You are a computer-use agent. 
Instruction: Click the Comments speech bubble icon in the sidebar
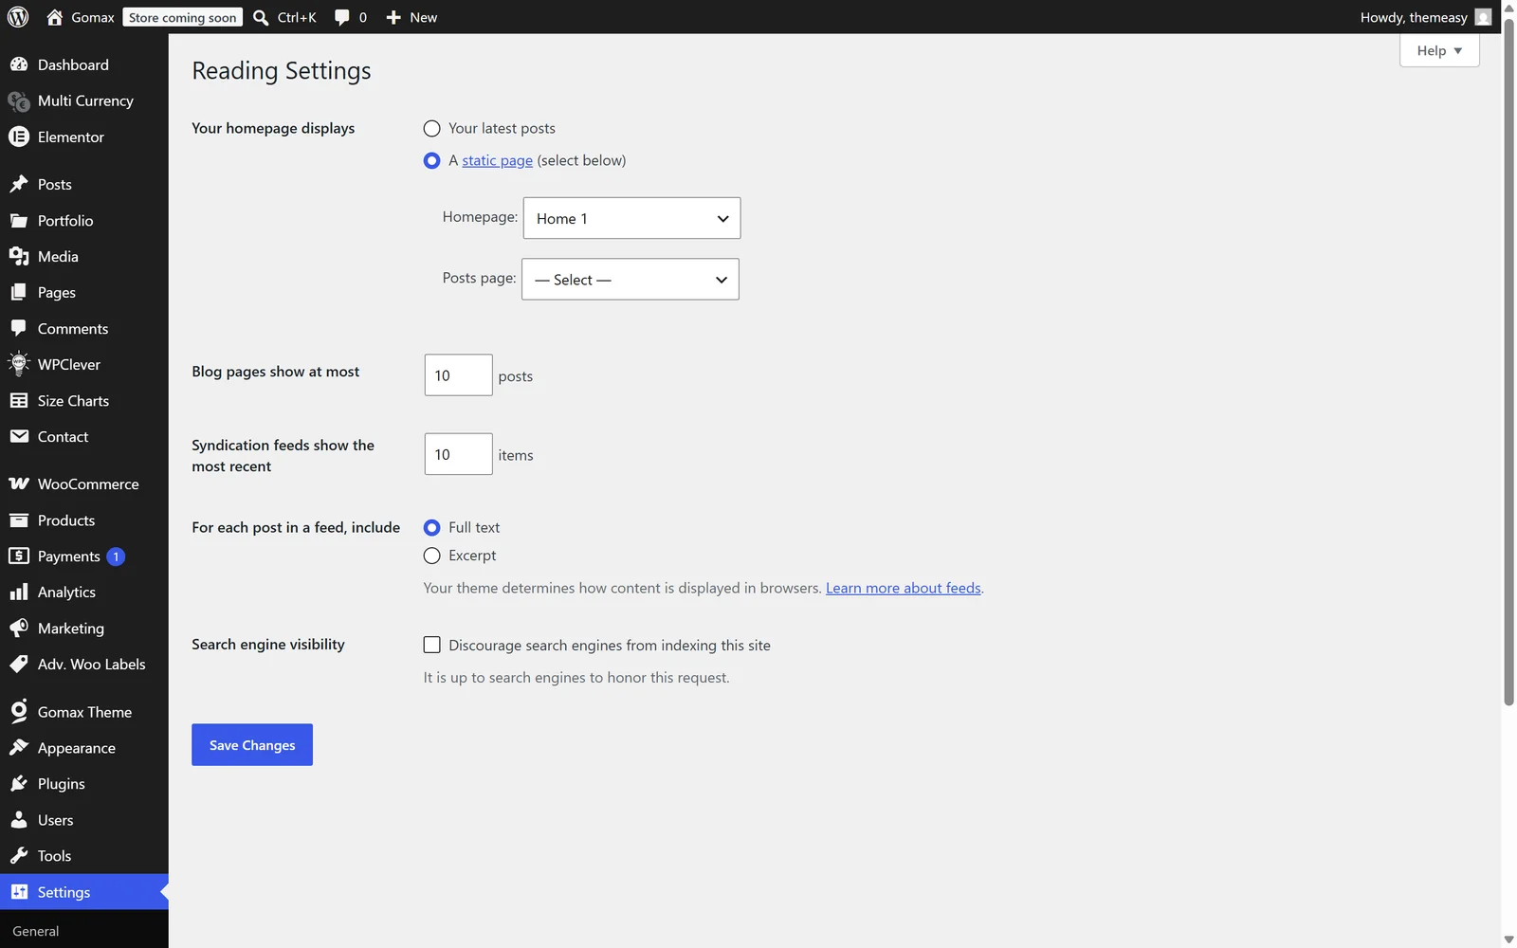19,328
